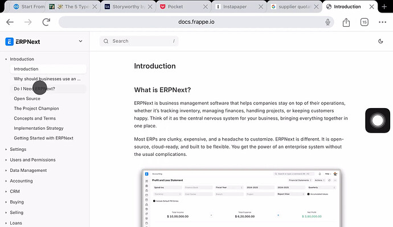
Task: Open the share sheet icon
Action: [346, 22]
